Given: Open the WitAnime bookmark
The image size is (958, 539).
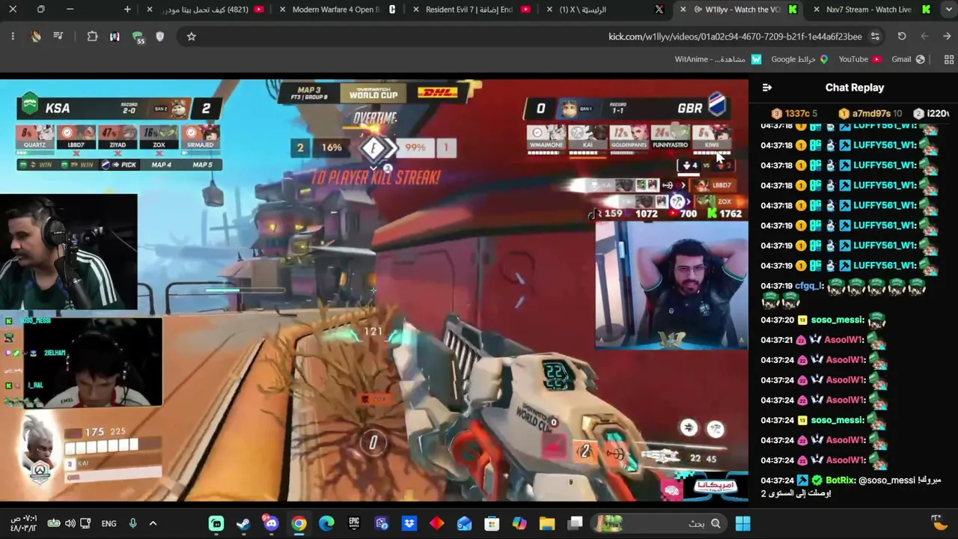Looking at the screenshot, I should [718, 59].
